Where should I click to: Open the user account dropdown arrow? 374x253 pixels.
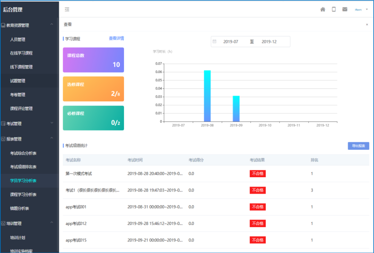pyautogui.click(x=367, y=10)
